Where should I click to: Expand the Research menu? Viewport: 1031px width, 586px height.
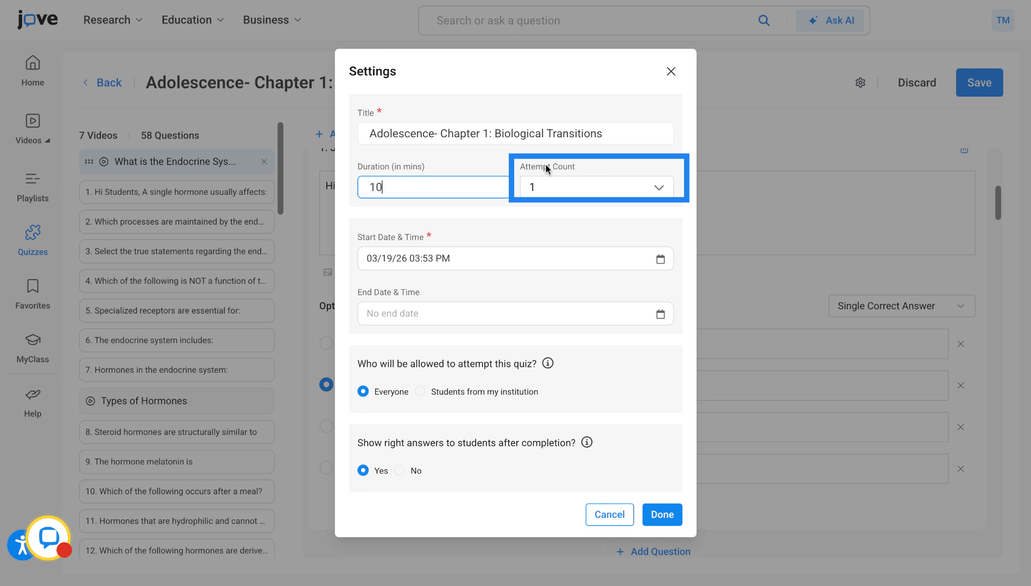112,20
